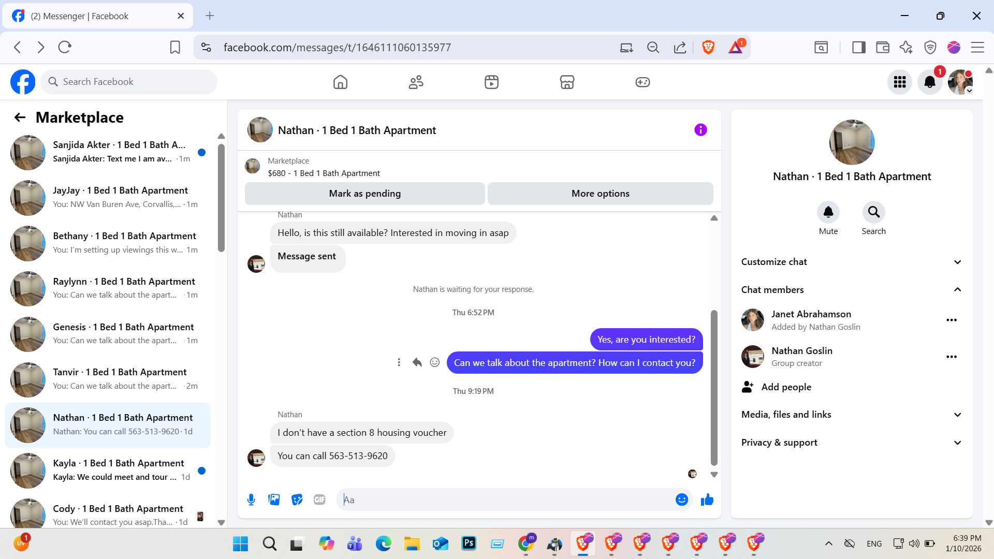
Task: Send a thumbs-up like
Action: (x=707, y=499)
